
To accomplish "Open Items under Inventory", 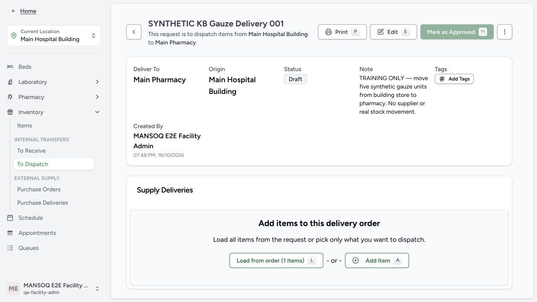I will point(24,125).
